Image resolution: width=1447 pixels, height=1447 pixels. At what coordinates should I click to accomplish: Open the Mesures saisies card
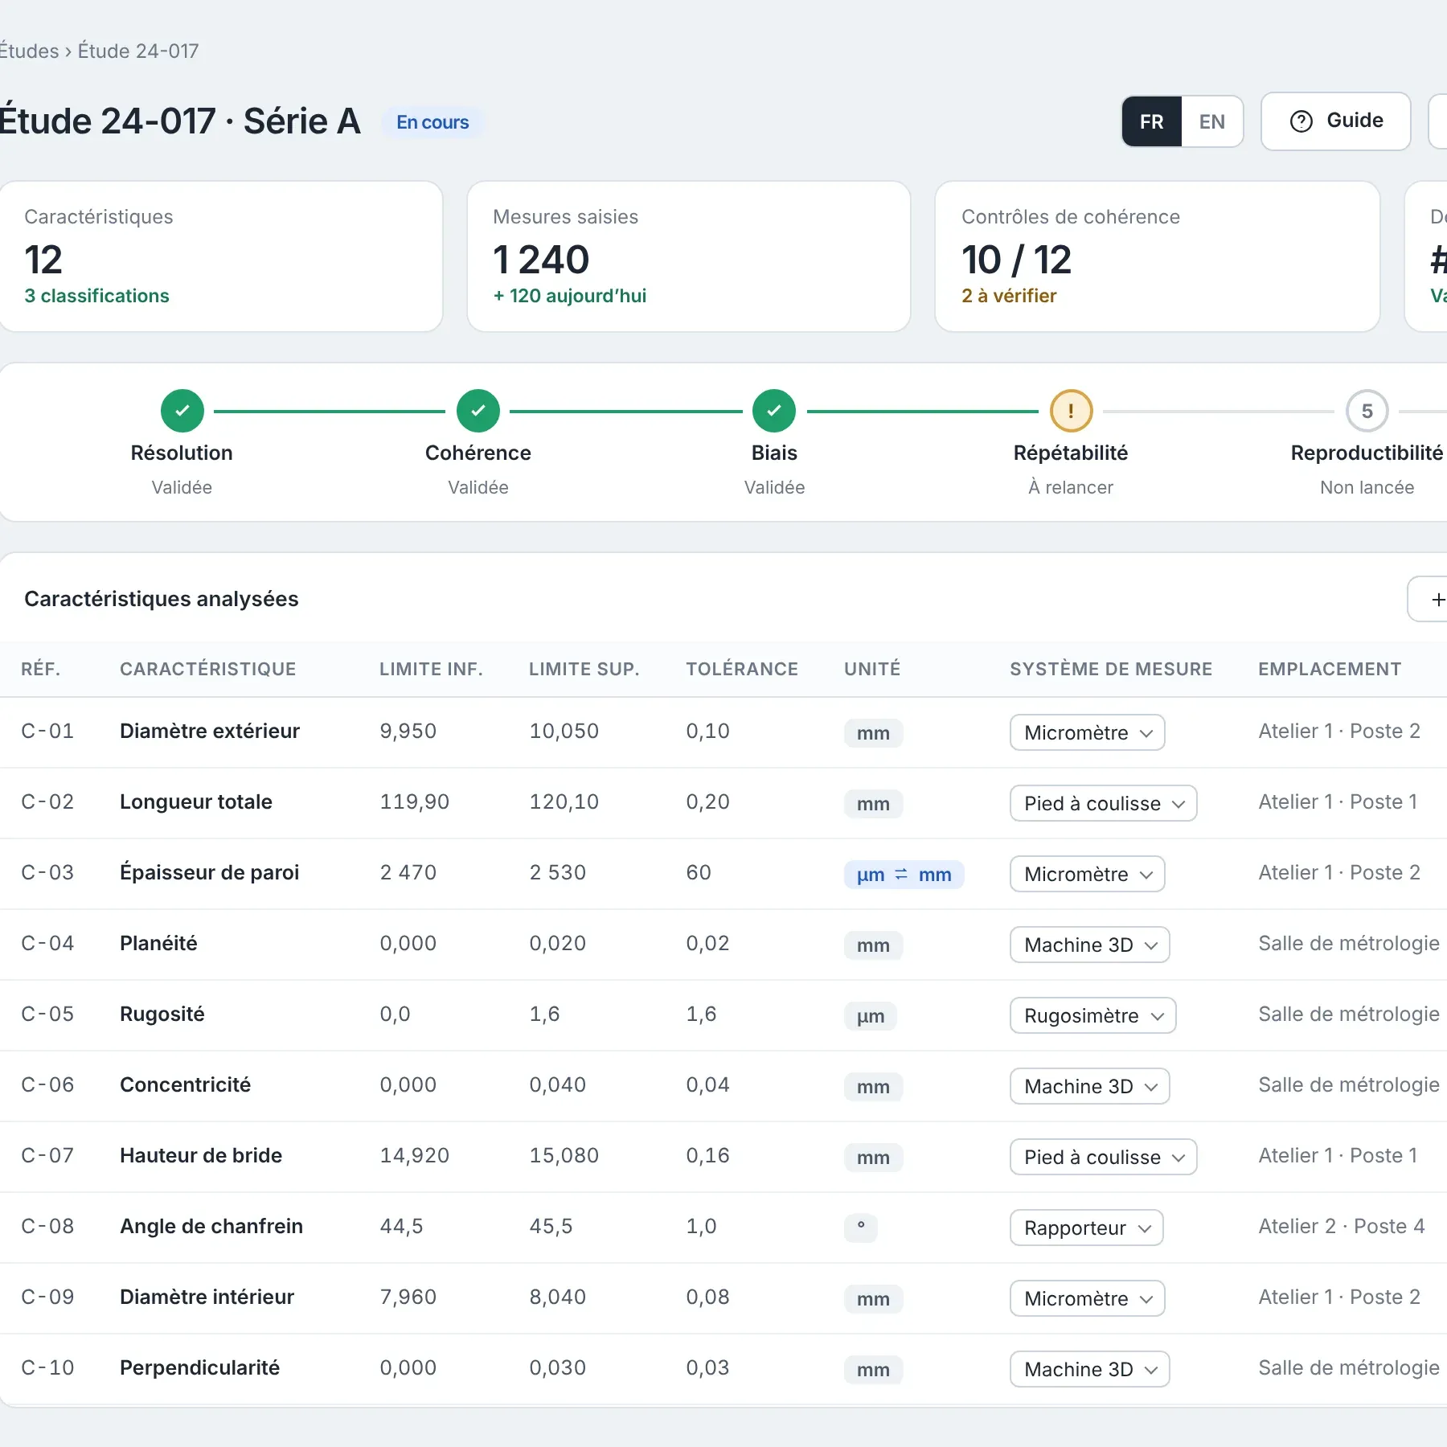[x=689, y=256]
